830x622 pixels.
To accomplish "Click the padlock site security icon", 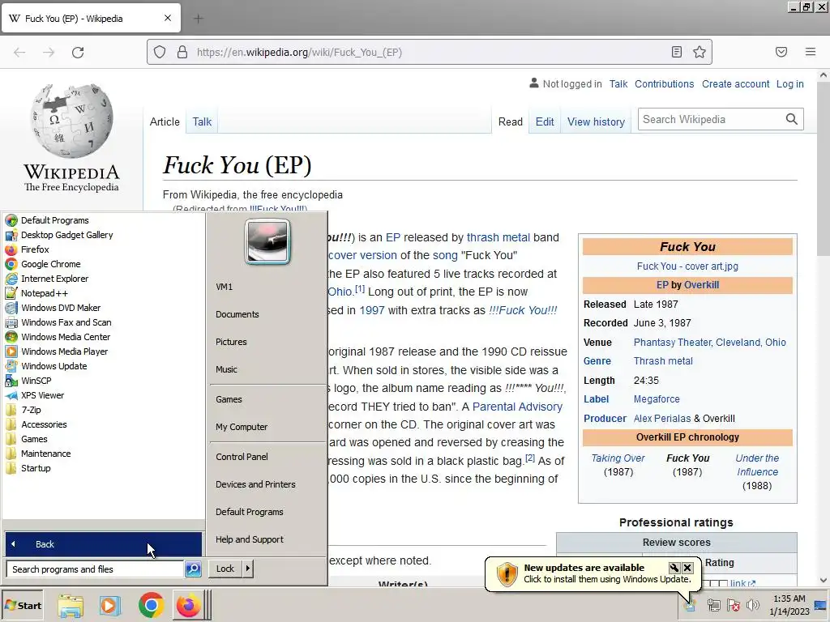I will tap(182, 52).
